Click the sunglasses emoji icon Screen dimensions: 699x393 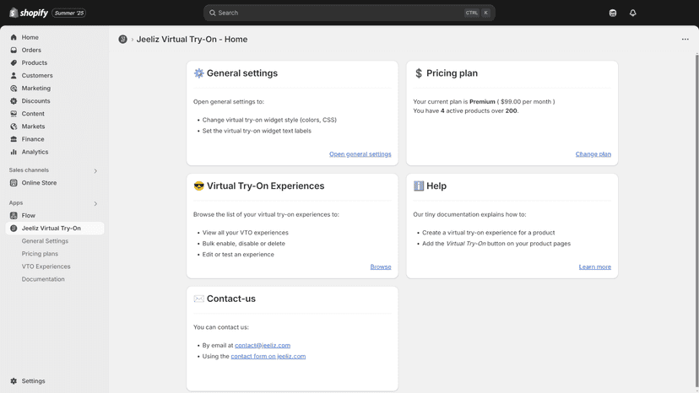[199, 186]
